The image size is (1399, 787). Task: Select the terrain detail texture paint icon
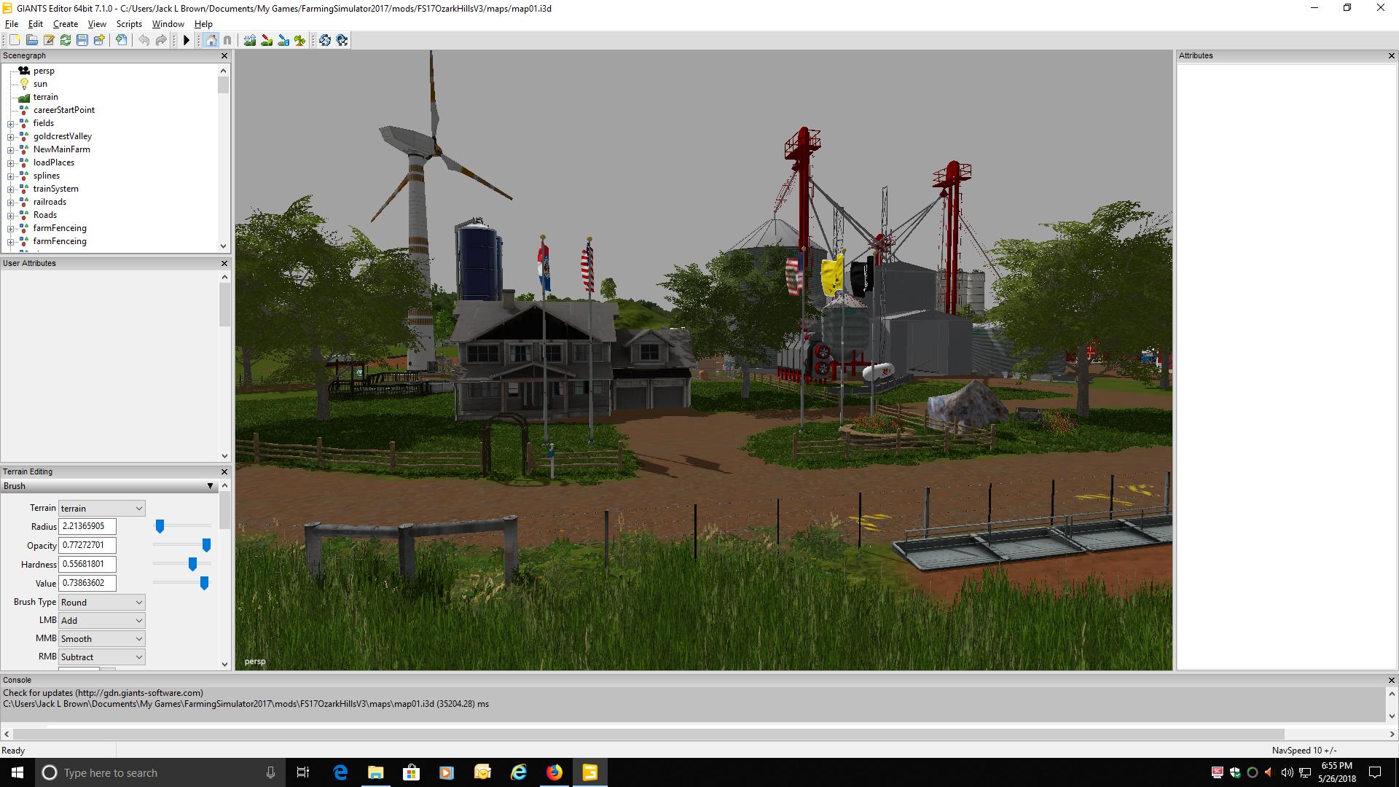tap(267, 40)
